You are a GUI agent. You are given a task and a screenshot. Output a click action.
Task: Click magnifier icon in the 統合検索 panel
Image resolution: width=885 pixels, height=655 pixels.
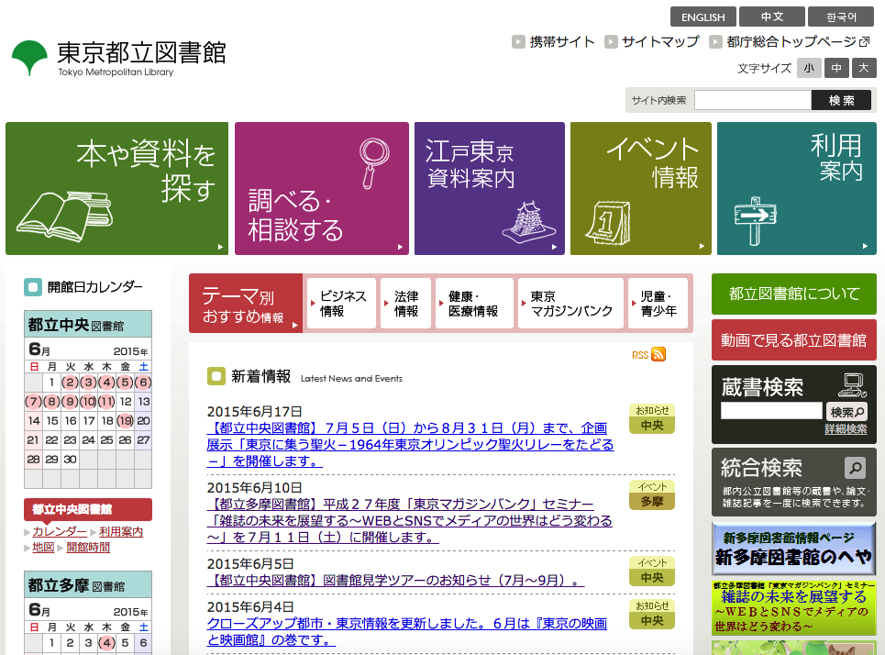854,468
